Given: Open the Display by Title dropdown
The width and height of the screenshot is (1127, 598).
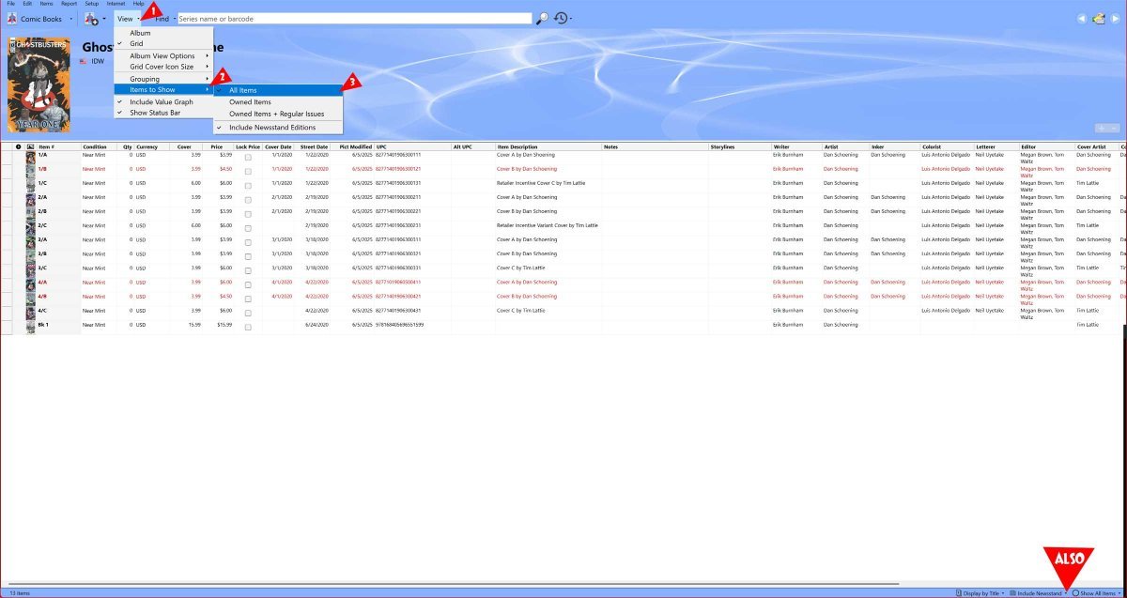Looking at the screenshot, I should (x=980, y=593).
